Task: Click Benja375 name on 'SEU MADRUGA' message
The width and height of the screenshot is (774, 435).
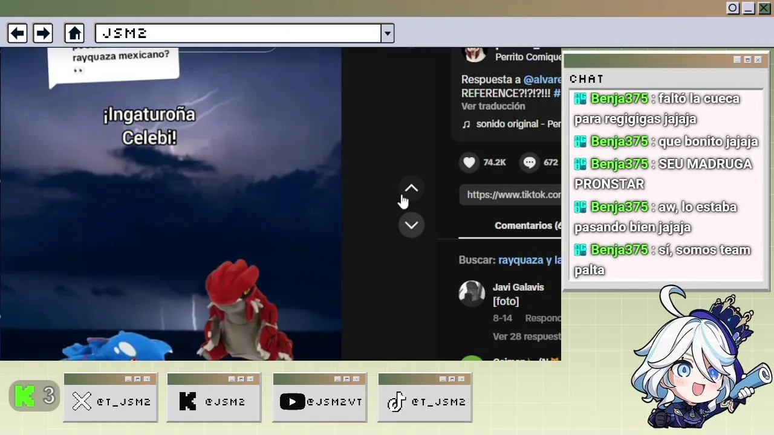Action: coord(619,164)
